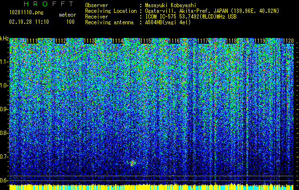This screenshot has height=190, width=299.
Task: Click the 1116 time marker
Action: 174,41
